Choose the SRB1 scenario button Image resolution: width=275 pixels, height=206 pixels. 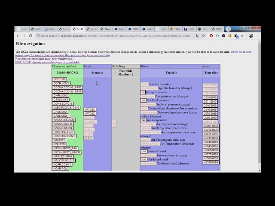click(x=89, y=138)
